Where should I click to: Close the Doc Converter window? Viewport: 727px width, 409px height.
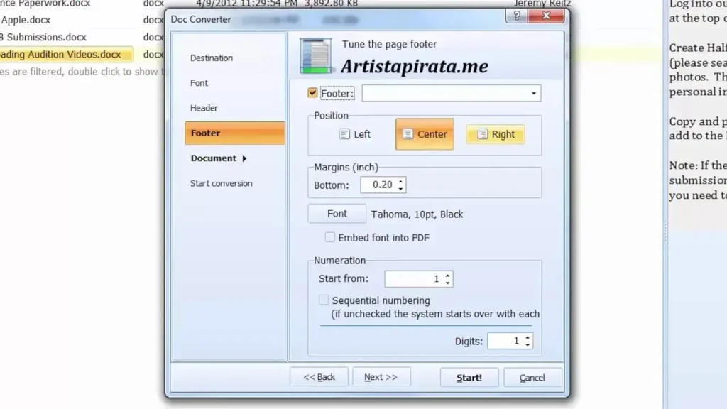click(x=546, y=16)
